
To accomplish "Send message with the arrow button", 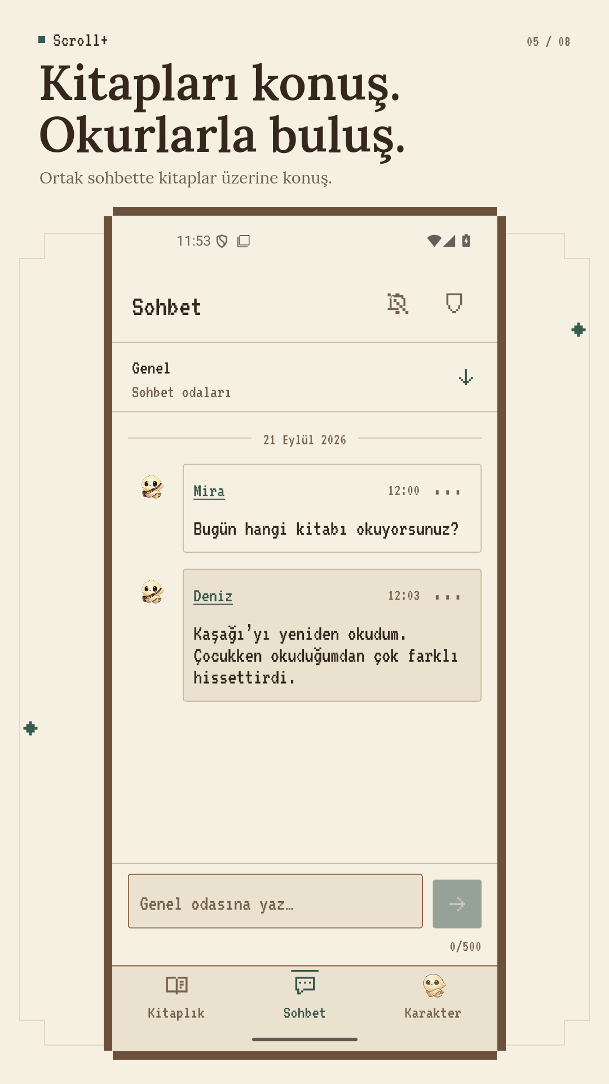I will 457,904.
